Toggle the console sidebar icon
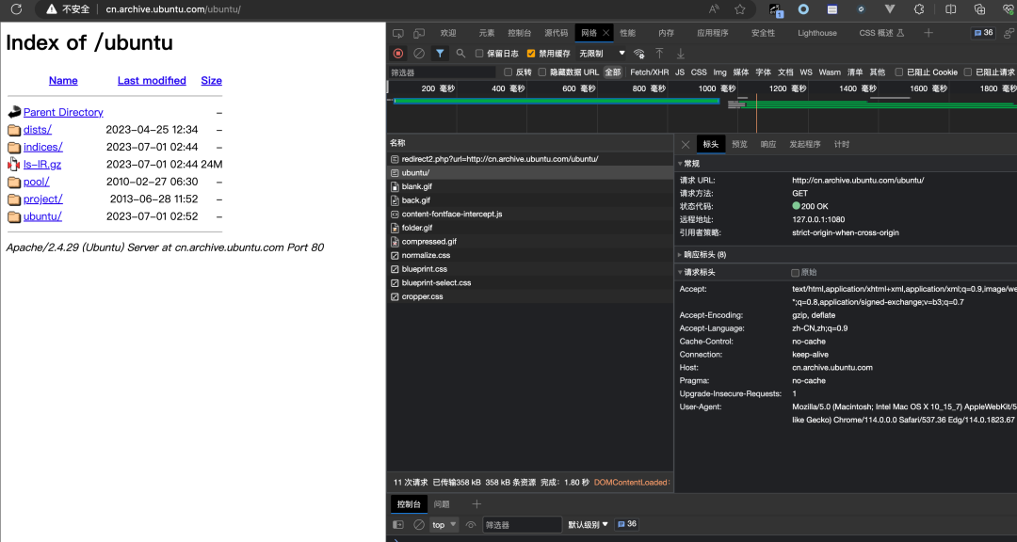The width and height of the screenshot is (1017, 542). 398,524
